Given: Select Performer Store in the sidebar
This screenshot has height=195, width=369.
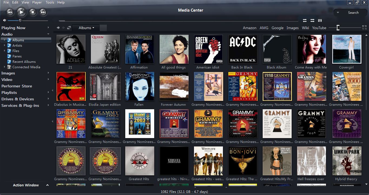Looking at the screenshot, I should click(17, 86).
